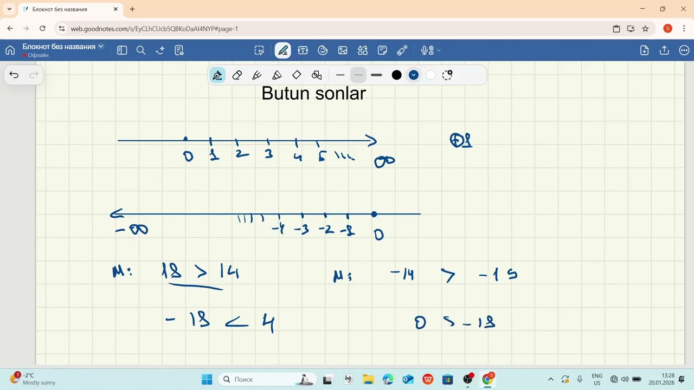Choose the dark blue ink color
The image size is (694, 390).
414,75
